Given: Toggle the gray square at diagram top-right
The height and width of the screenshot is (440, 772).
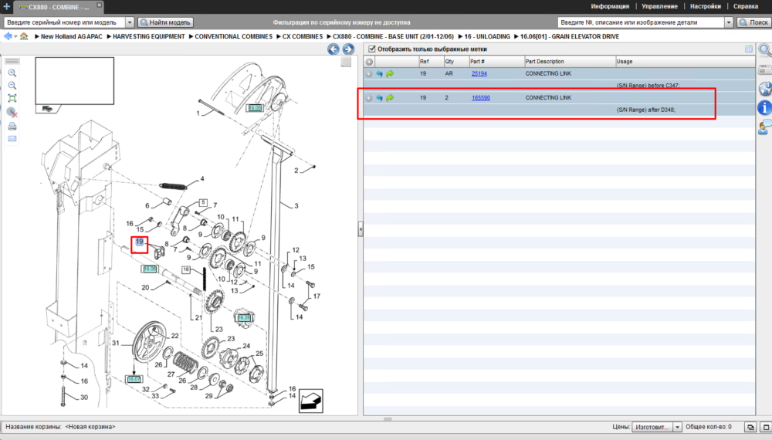Looking at the screenshot, I should pyautogui.click(x=346, y=62).
